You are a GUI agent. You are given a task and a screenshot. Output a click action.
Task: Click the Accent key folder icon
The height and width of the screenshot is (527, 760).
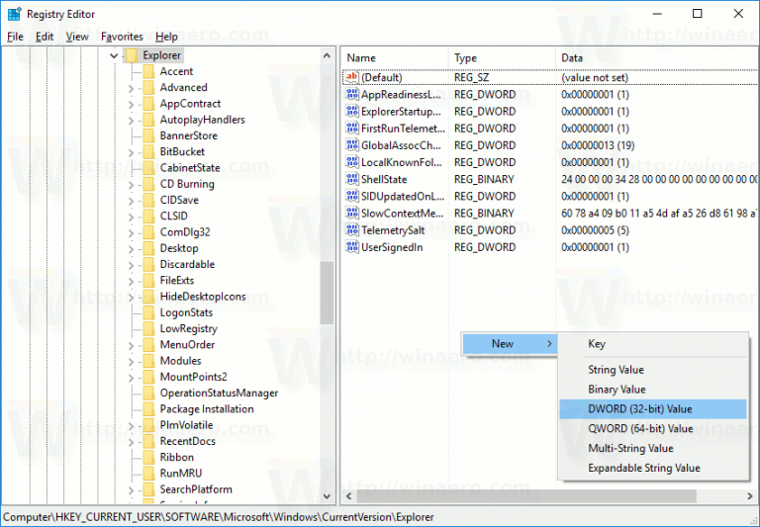click(x=148, y=72)
